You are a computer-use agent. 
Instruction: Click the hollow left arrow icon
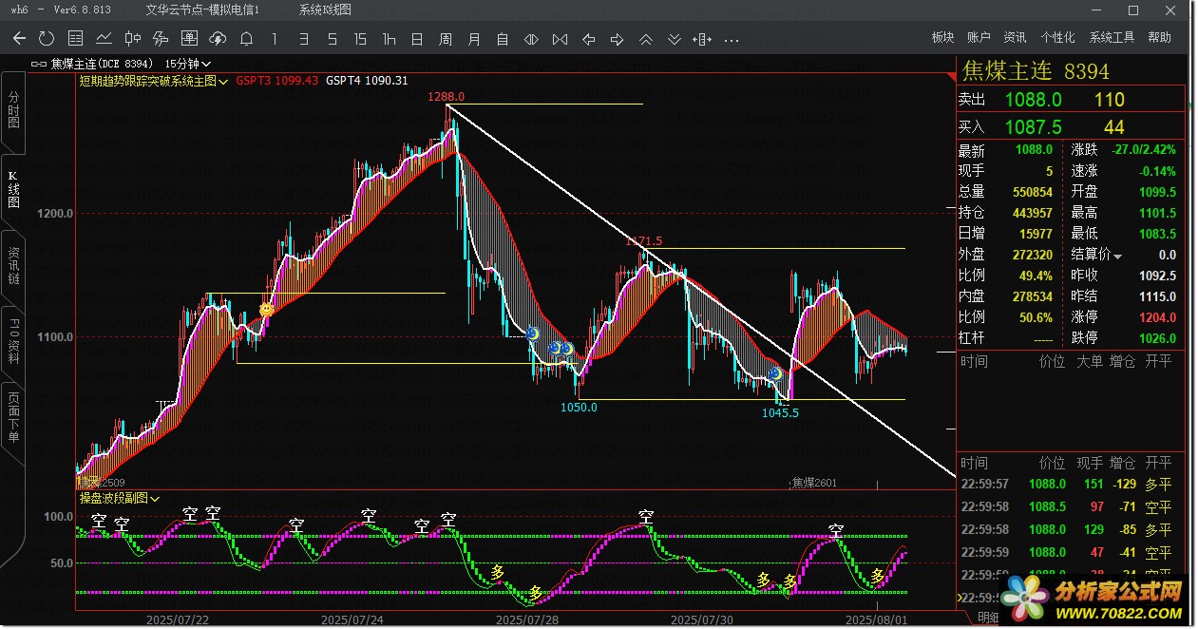tap(588, 39)
